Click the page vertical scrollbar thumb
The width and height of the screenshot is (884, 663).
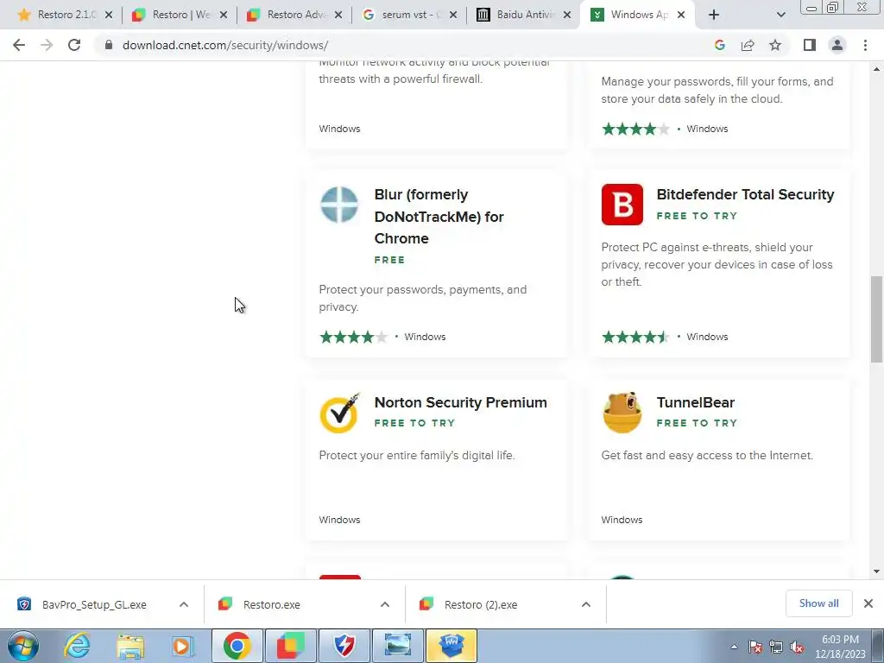click(x=876, y=319)
